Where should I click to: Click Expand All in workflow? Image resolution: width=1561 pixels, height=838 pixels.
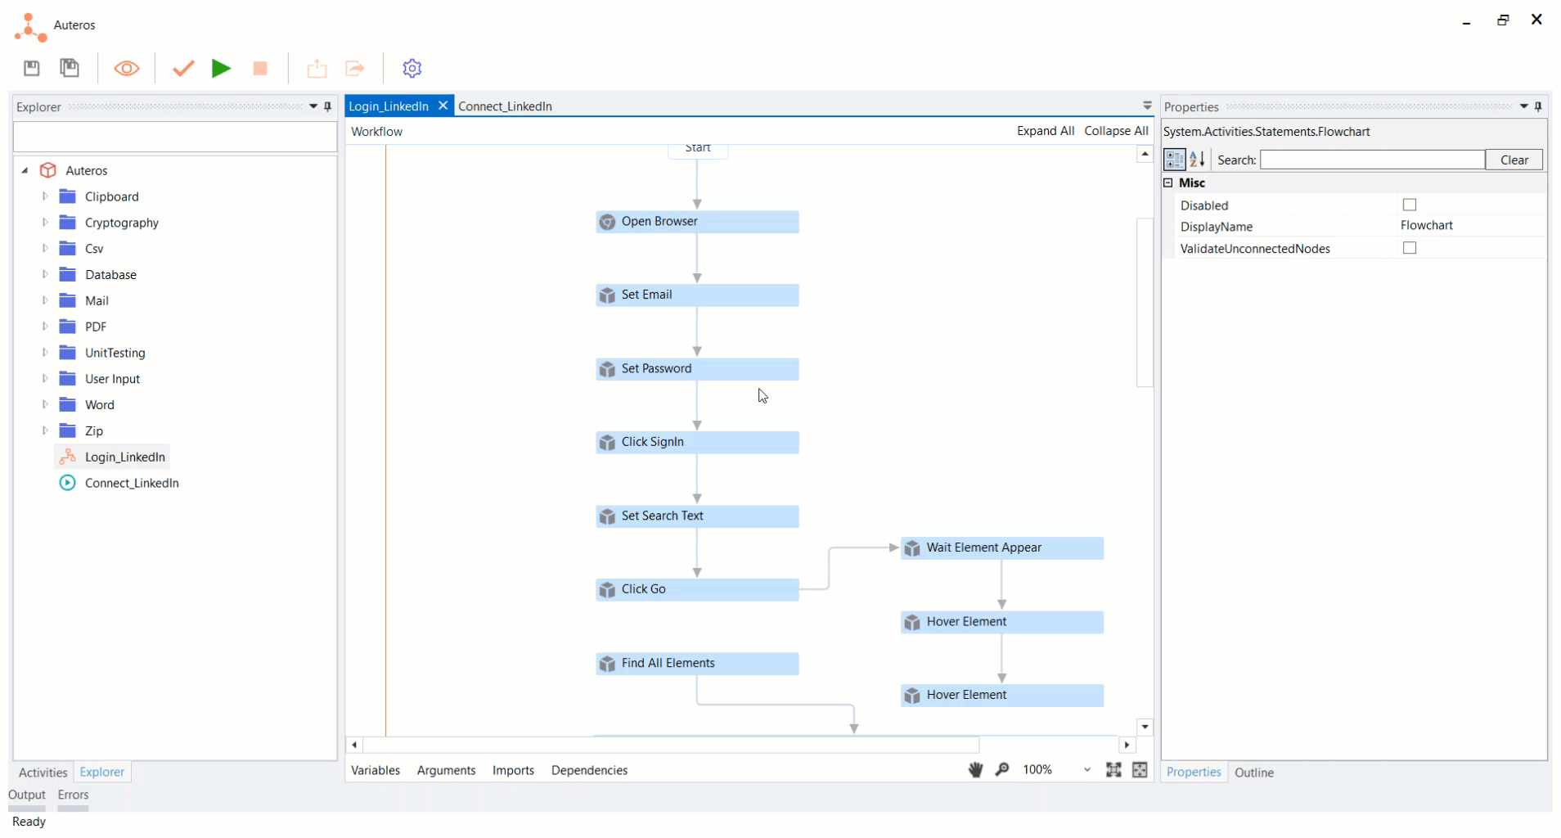pos(1045,131)
